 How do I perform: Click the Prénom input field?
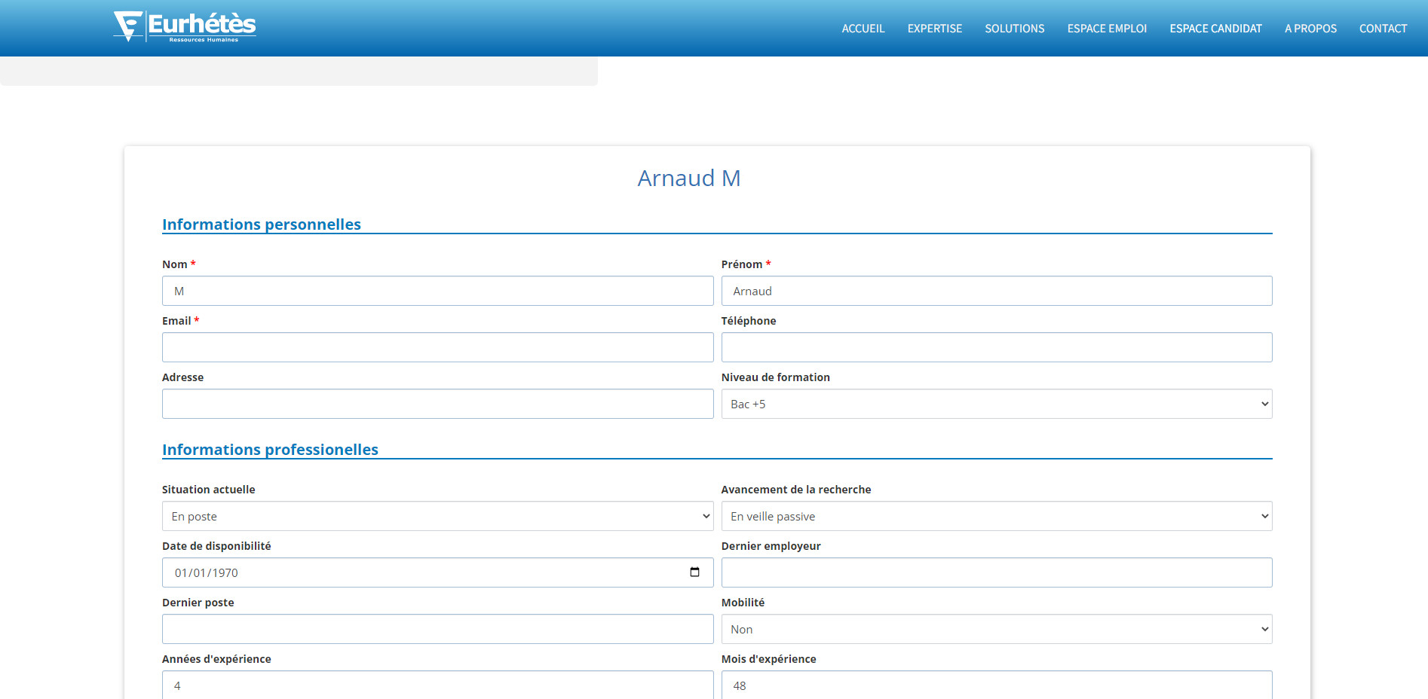[x=997, y=291]
